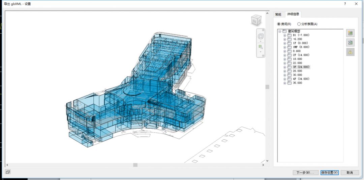
Task: Expand the B1 (-7.000) level node
Action: click(x=285, y=35)
